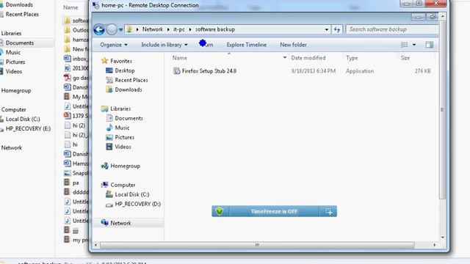The height and width of the screenshot is (264, 470).
Task: Select Libraries in remote navigation pane
Action: click(120, 109)
